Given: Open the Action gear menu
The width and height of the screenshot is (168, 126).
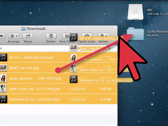Looking at the screenshot, I should coord(103,36).
